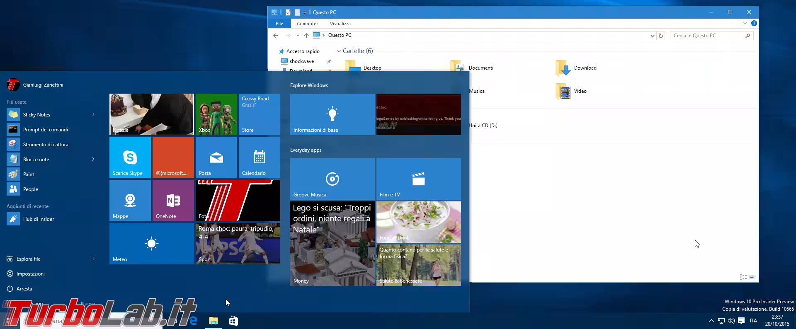Open the Sport tile about Roma
Screen dimensions: 796x329
click(238, 244)
